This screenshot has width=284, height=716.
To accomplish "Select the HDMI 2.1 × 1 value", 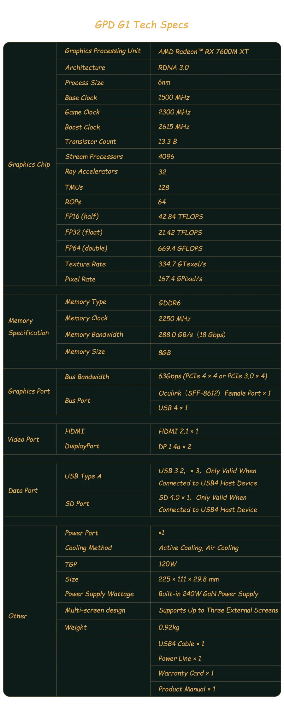I will coord(178,431).
